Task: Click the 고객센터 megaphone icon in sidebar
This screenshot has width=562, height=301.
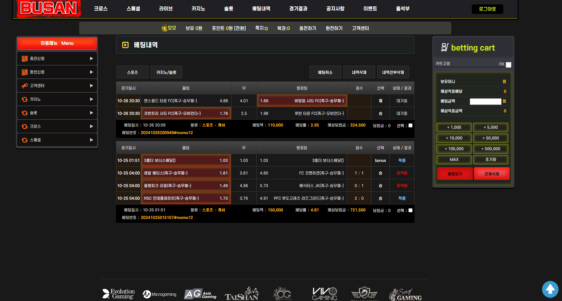Action: click(x=25, y=86)
